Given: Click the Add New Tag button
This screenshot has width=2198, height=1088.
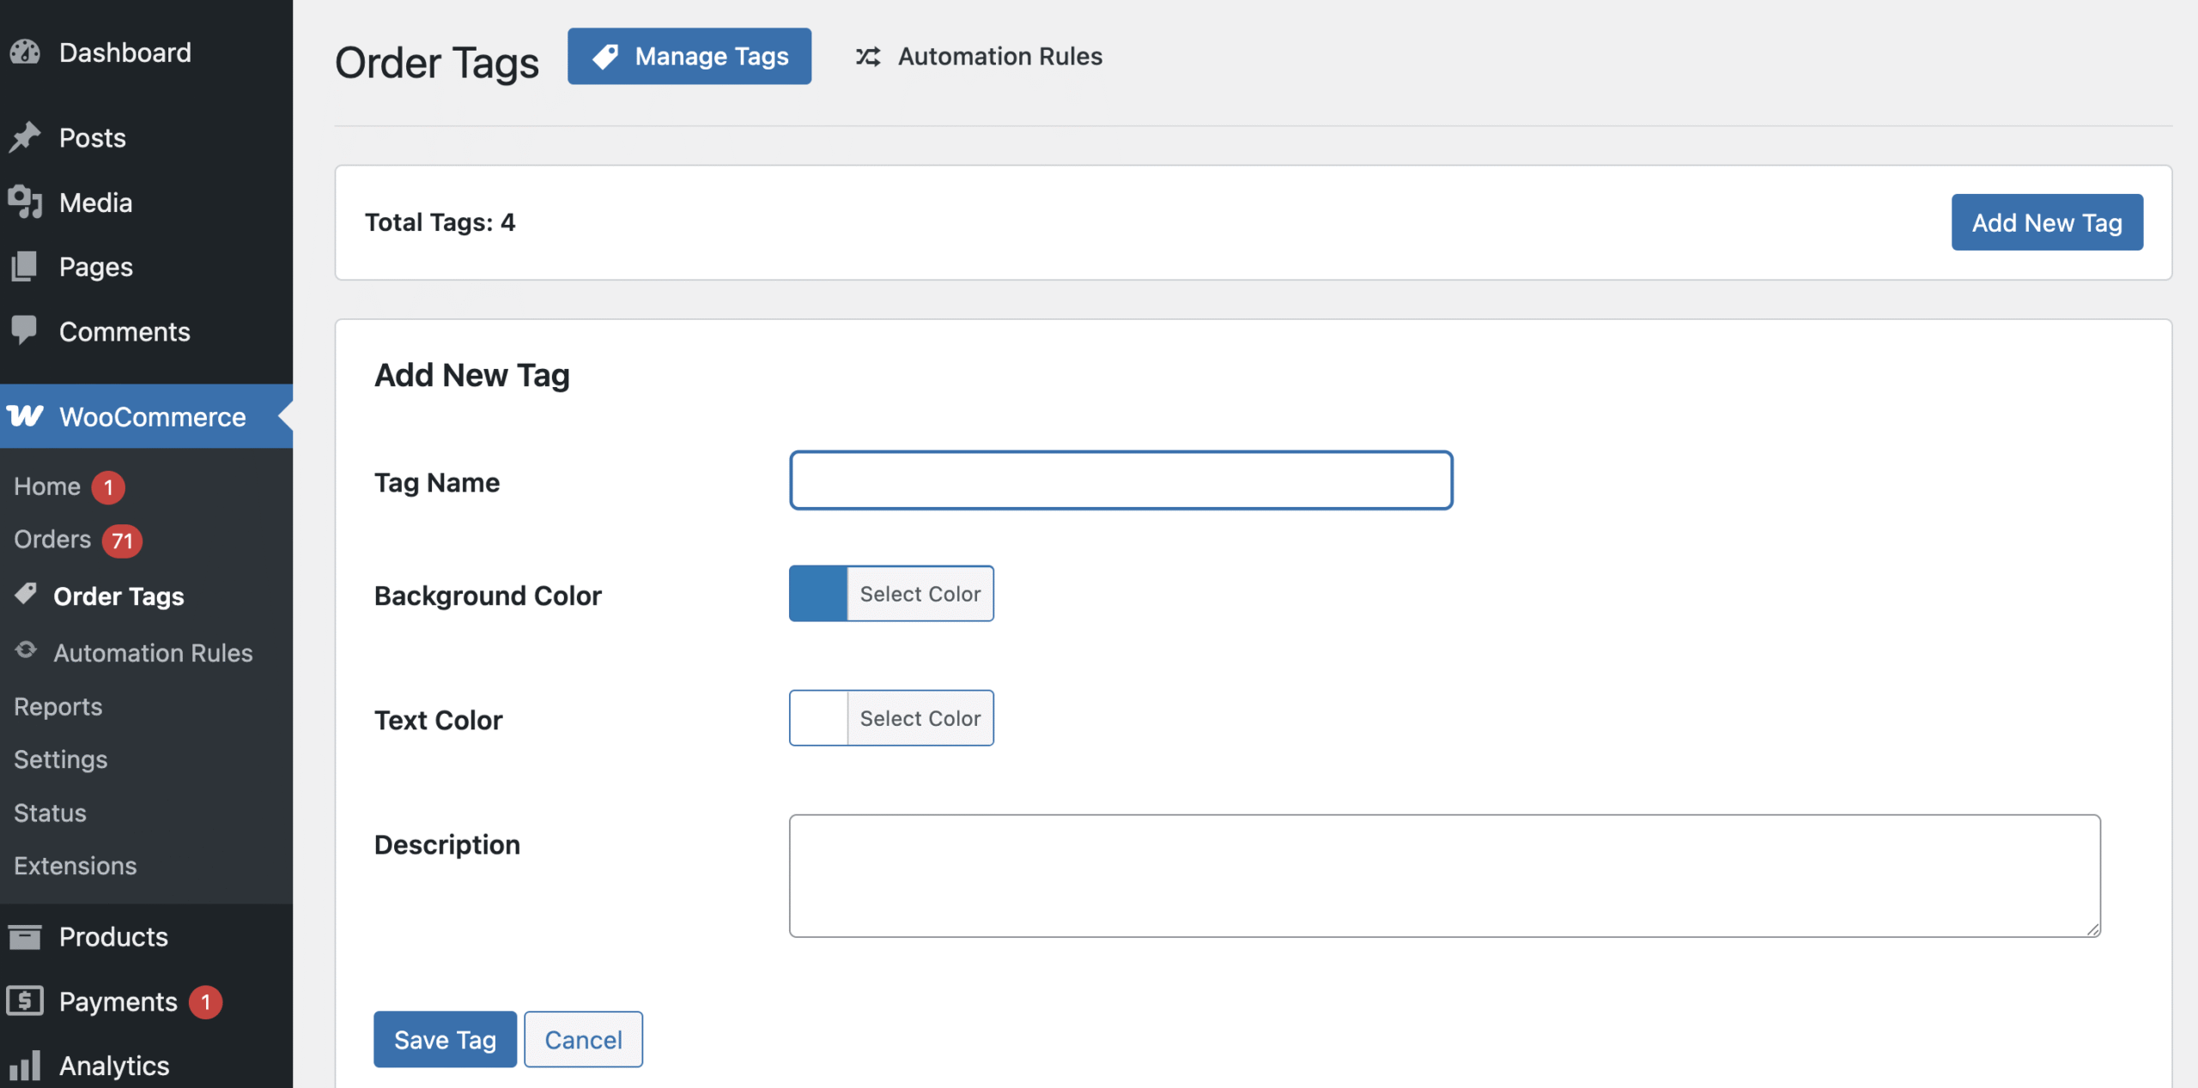Looking at the screenshot, I should (x=2046, y=222).
